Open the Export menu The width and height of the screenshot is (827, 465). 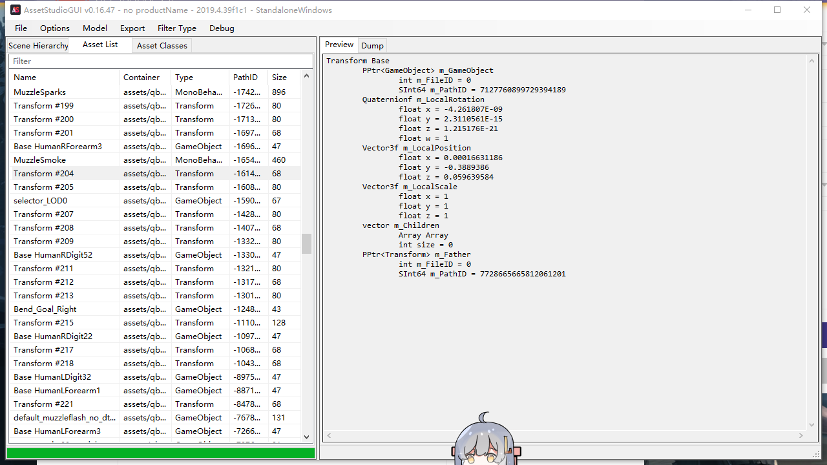pos(132,28)
